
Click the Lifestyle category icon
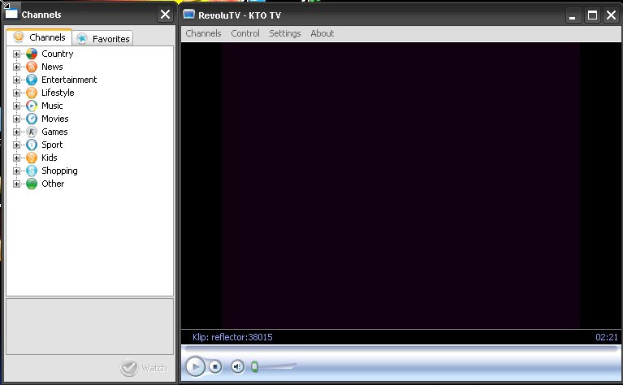coord(32,93)
